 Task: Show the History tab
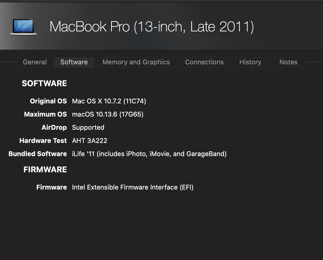pyautogui.click(x=250, y=62)
